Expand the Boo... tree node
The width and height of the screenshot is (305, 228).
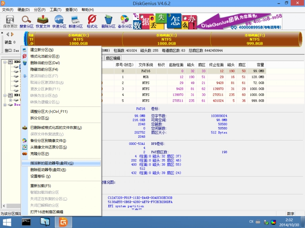(5, 104)
